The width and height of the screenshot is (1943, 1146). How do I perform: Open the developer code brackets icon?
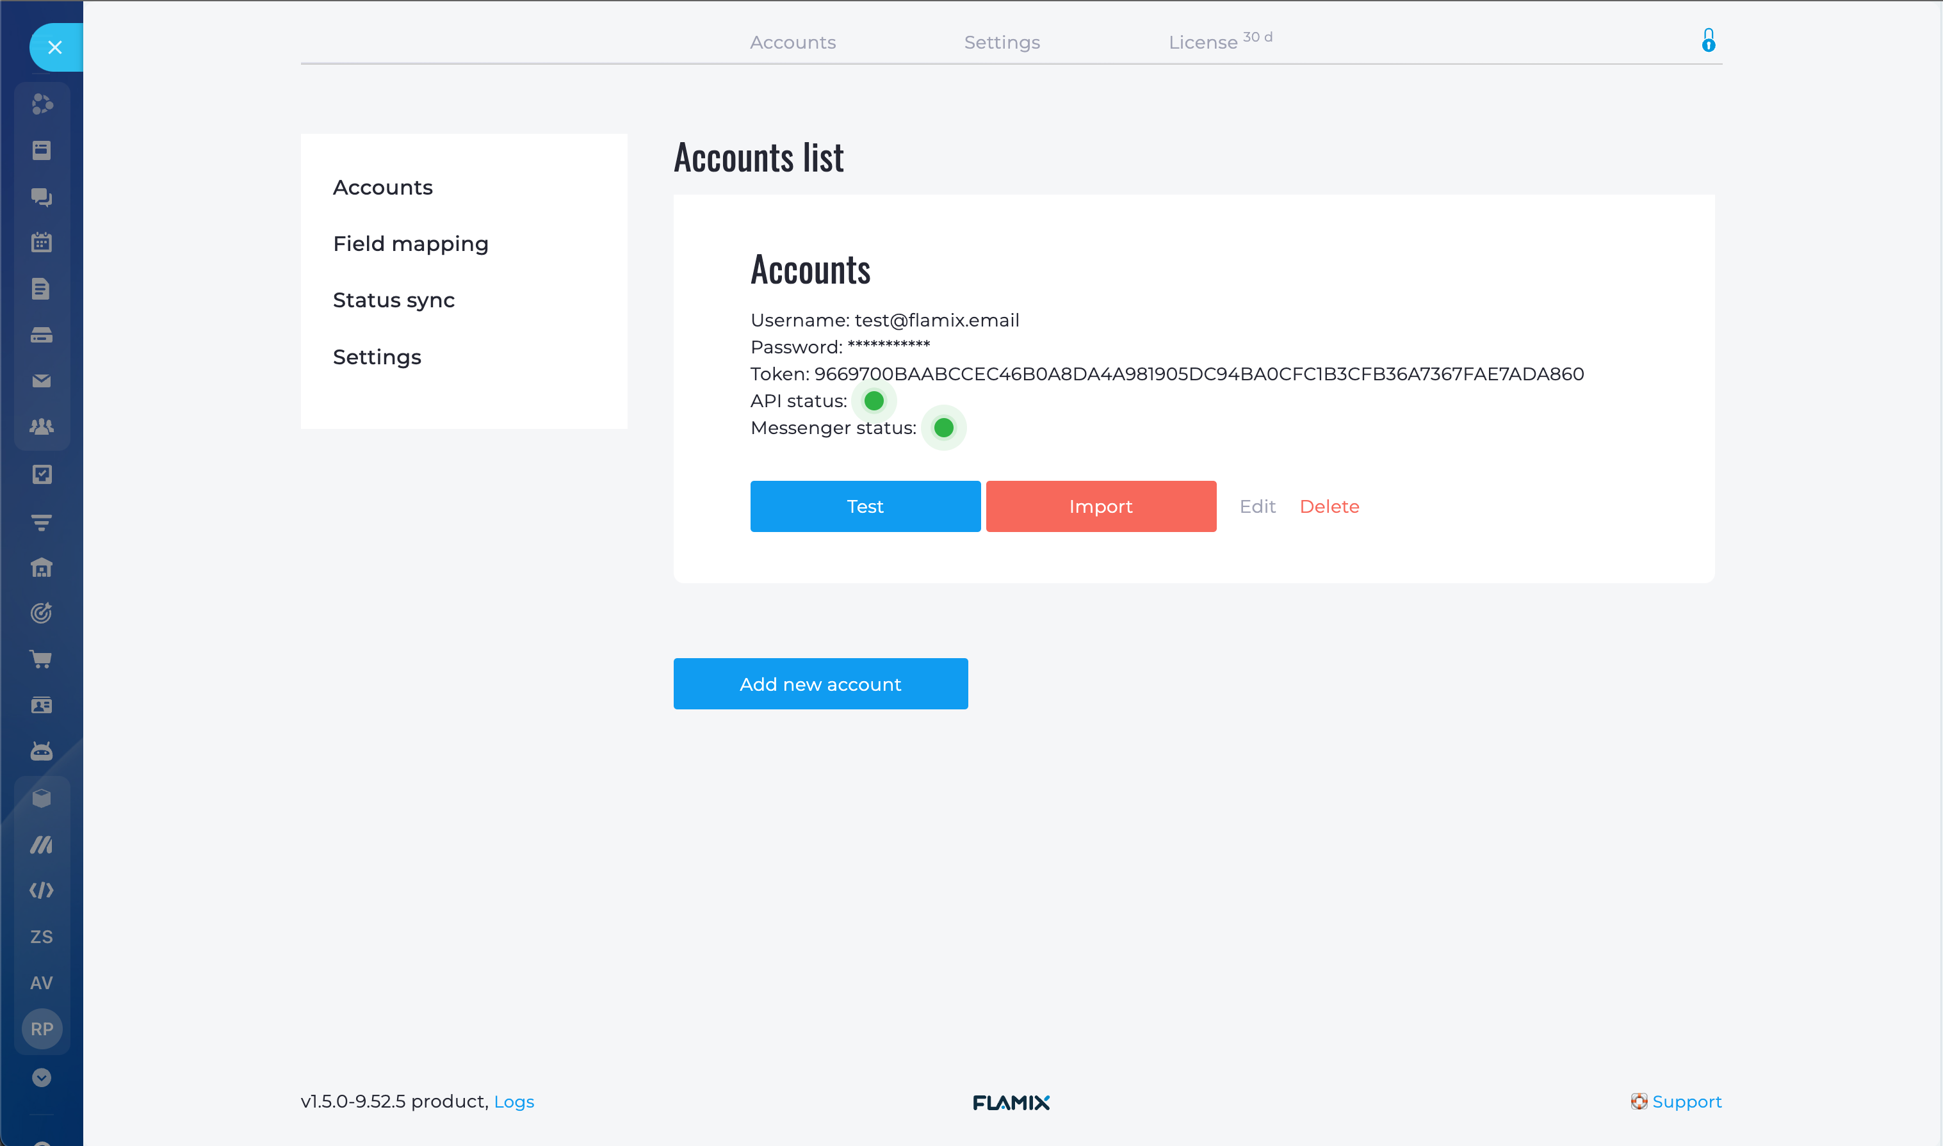pos(42,891)
